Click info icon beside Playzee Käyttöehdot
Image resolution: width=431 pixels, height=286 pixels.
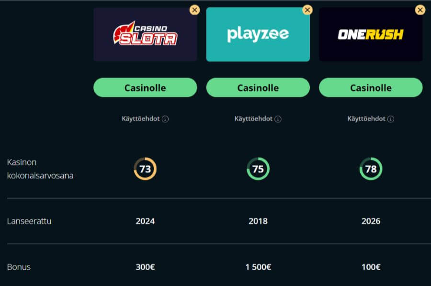(x=278, y=119)
